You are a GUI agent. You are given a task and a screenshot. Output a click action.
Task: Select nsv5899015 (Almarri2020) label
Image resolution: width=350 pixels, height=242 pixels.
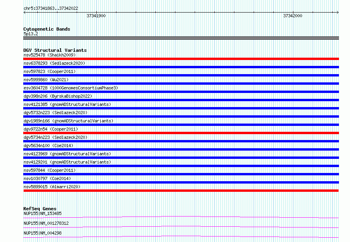52,187
